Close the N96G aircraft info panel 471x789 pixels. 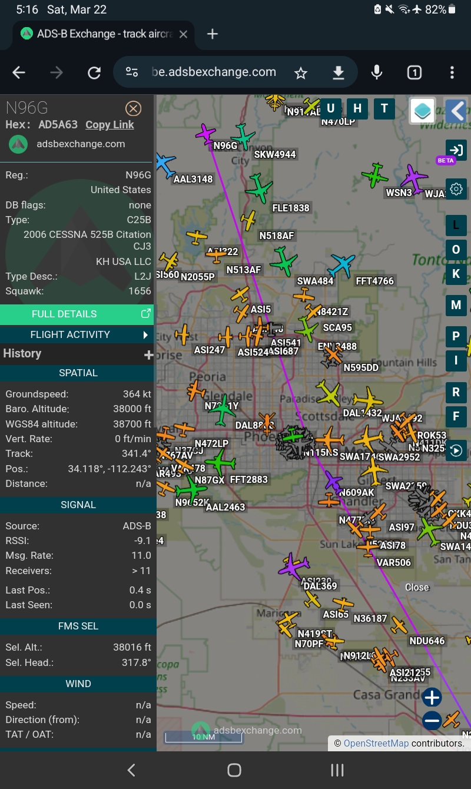pos(134,108)
